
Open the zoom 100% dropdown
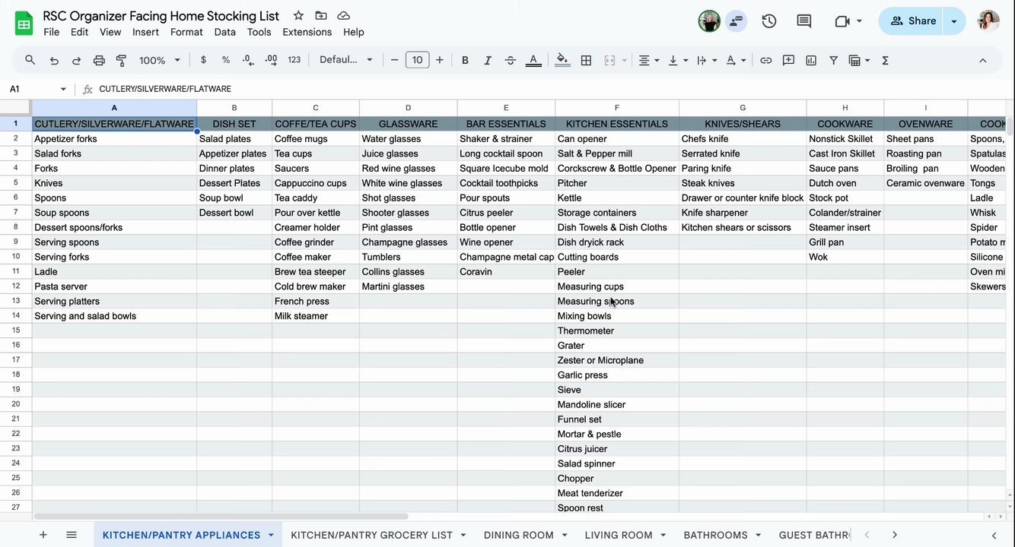(160, 60)
